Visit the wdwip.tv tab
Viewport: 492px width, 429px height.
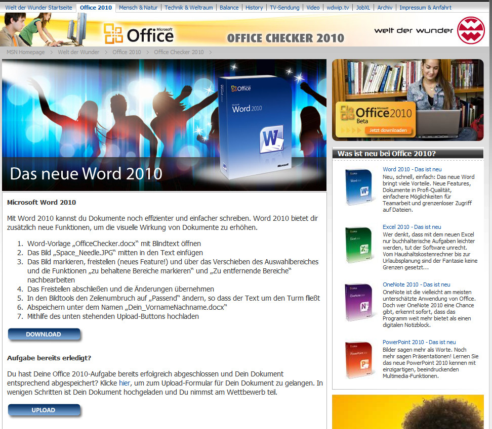point(338,8)
